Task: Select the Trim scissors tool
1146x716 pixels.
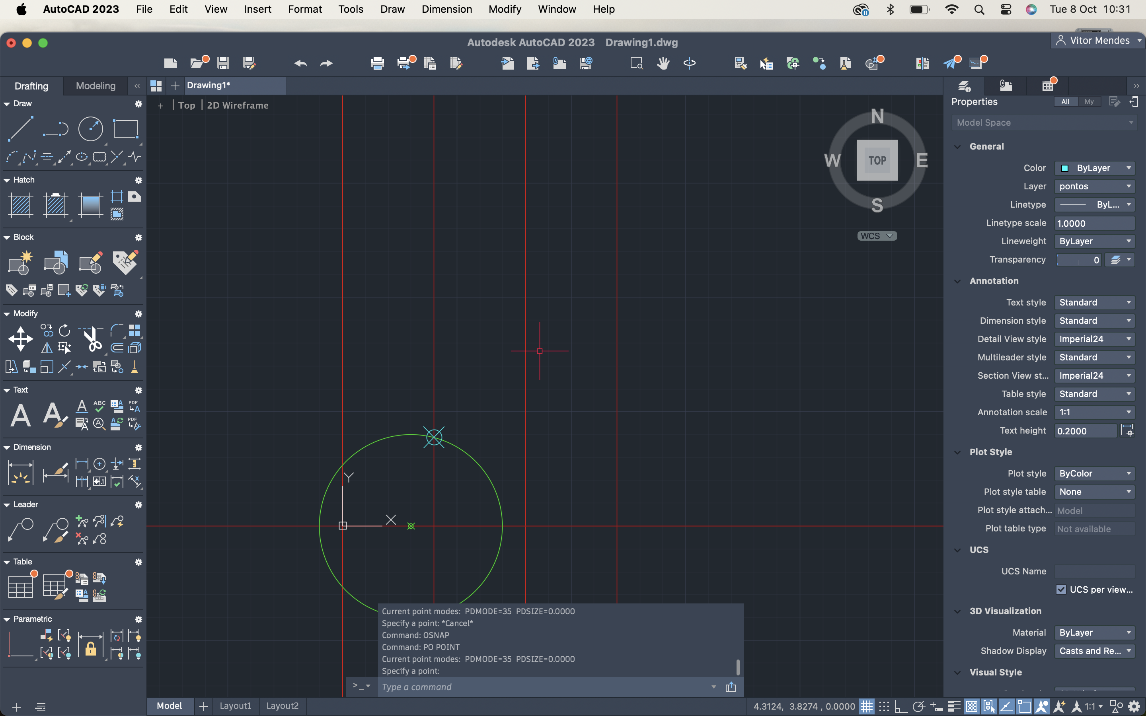Action: 91,339
